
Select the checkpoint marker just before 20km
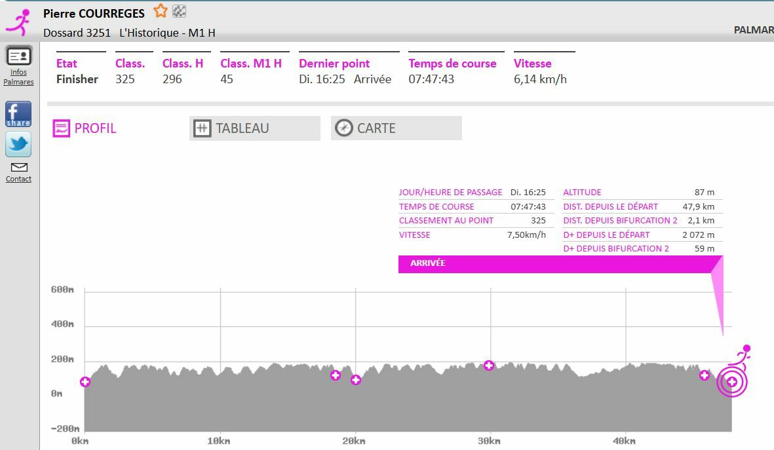point(336,375)
